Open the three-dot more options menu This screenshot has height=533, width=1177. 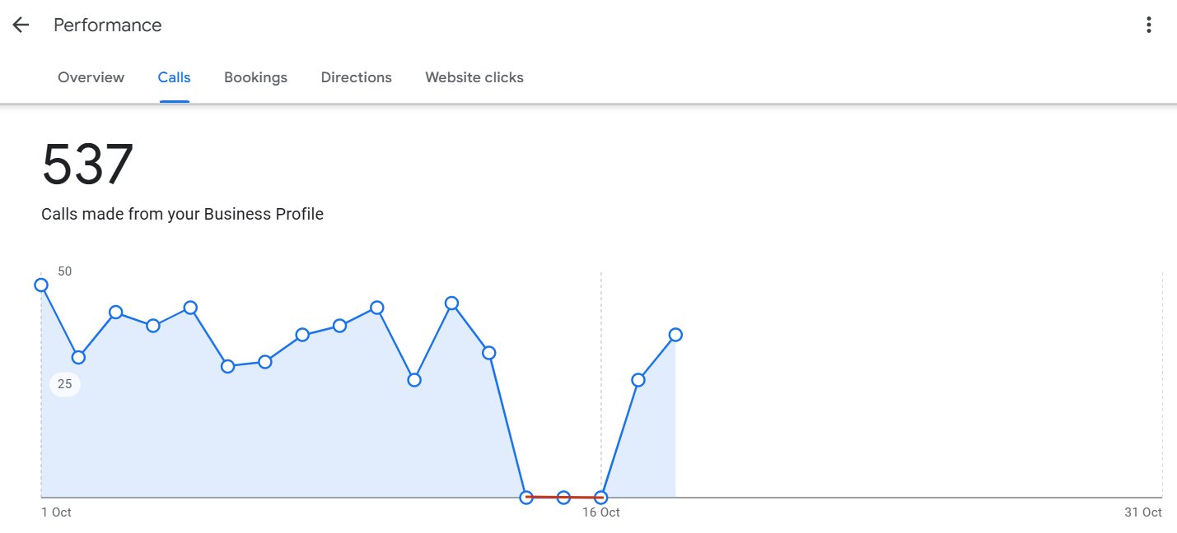click(1149, 25)
